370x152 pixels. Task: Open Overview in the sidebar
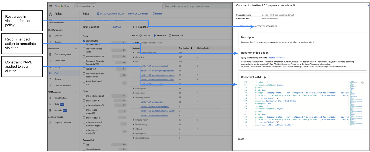58,36
